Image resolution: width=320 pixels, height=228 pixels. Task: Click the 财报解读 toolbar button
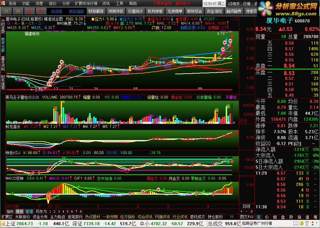tap(96, 11)
